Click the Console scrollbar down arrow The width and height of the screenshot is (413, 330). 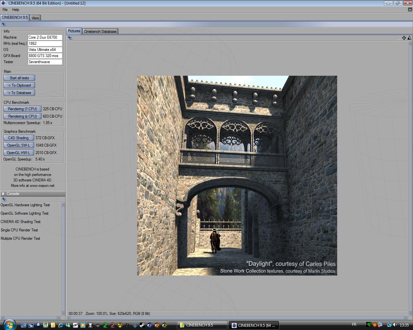63,313
